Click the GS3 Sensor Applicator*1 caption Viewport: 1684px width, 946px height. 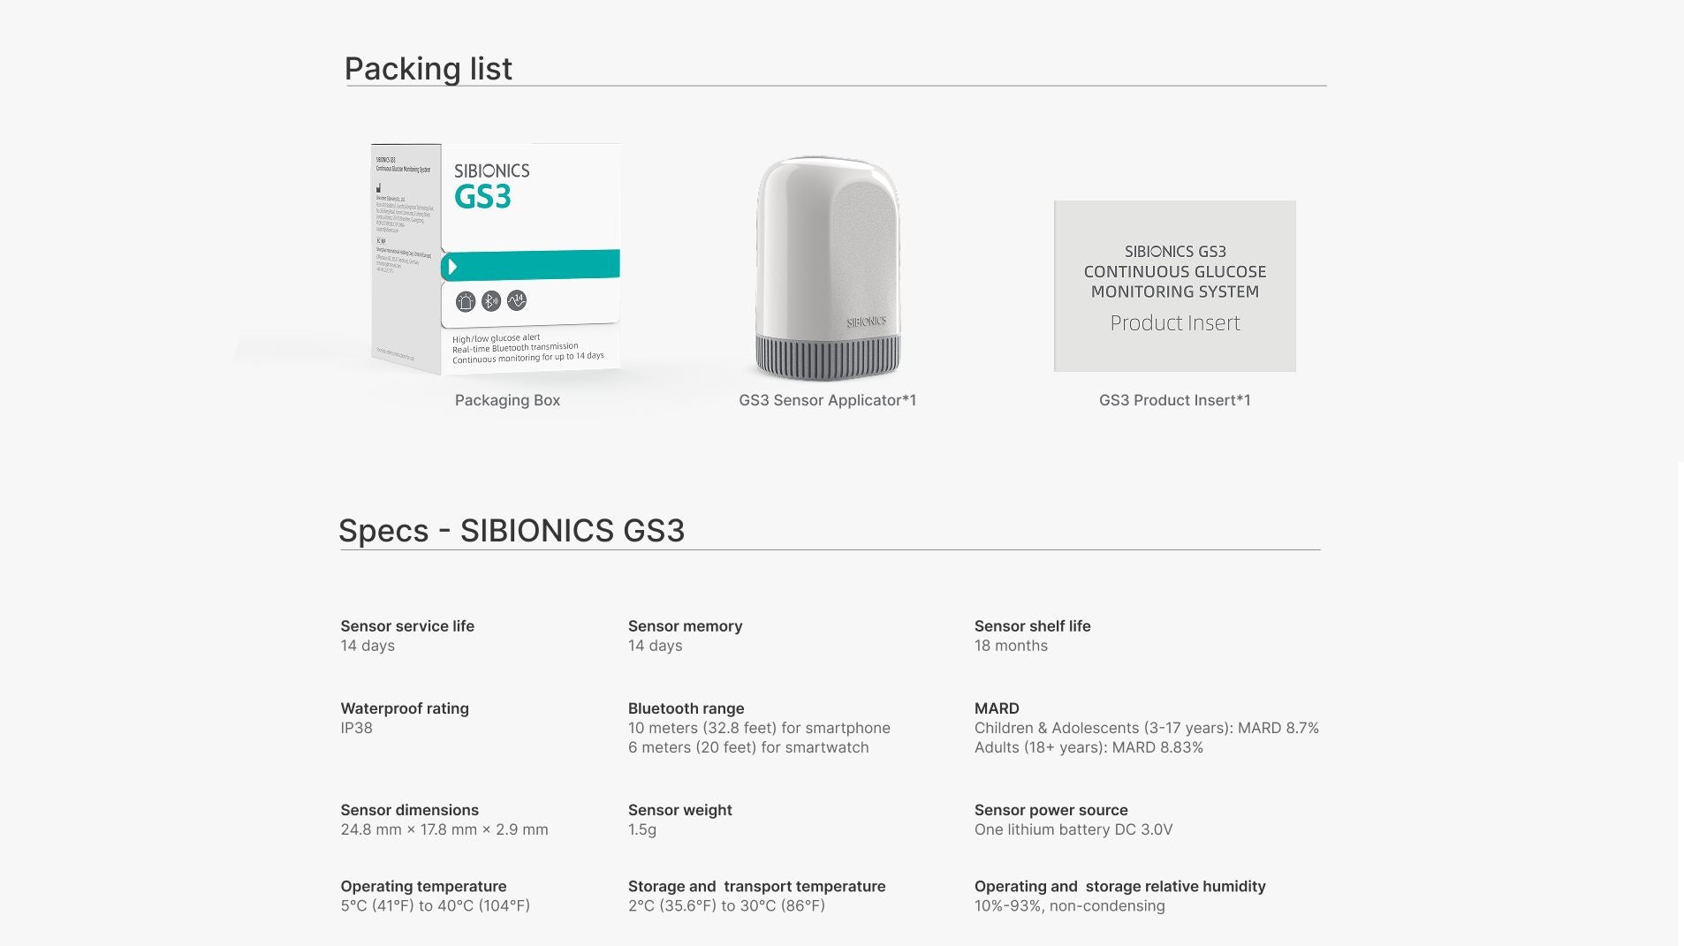[x=827, y=400]
